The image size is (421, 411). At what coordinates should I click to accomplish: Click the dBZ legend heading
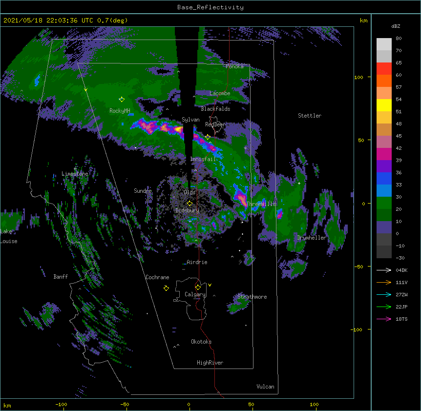point(396,26)
